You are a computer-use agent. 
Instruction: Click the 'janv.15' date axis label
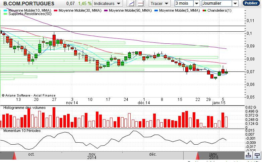(219, 103)
